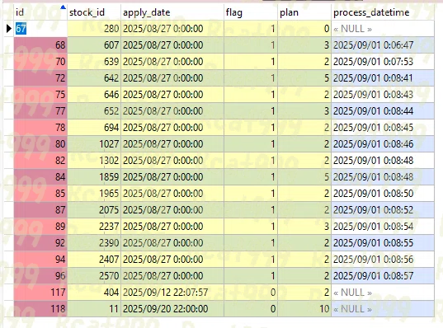Click stock_id cell 2075
The image size is (443, 328).
[x=94, y=209]
